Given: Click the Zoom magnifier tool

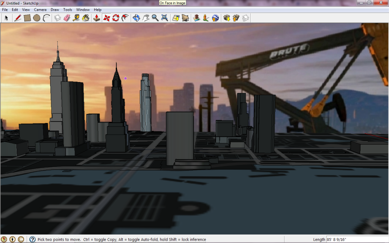Looking at the screenshot, I should click(155, 18).
